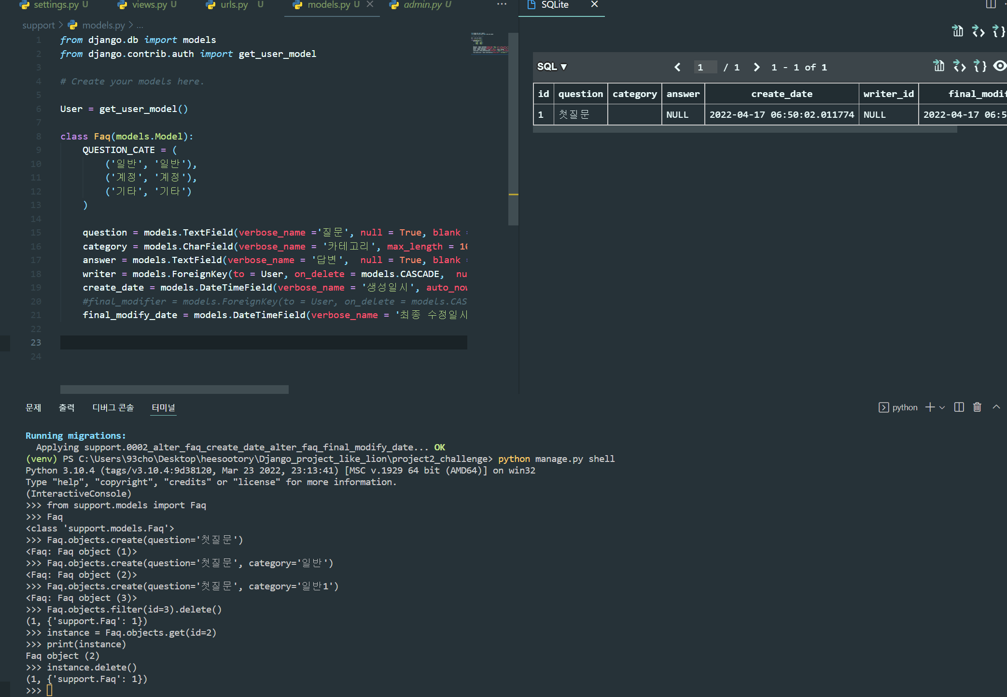Export top toolbar results to CSV
This screenshot has width=1007, height=697.
(x=957, y=31)
